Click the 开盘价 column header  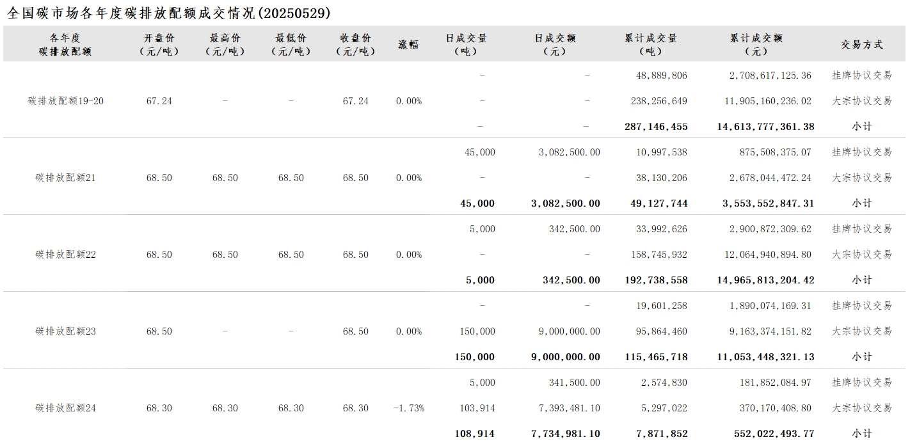(x=159, y=44)
